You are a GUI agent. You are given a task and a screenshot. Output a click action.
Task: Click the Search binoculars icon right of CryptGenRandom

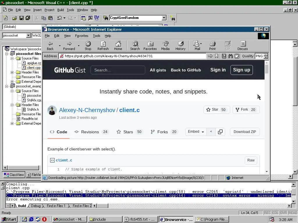pos(173,18)
